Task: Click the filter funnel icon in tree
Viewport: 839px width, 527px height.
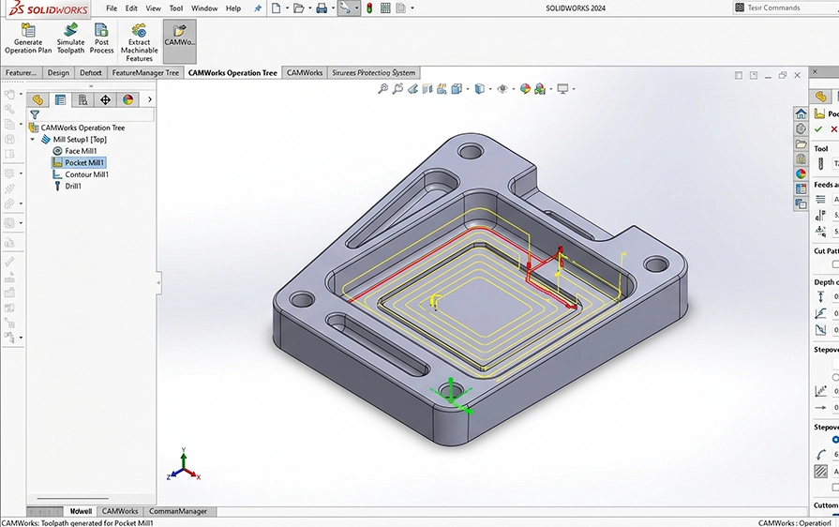Action: coord(35,114)
